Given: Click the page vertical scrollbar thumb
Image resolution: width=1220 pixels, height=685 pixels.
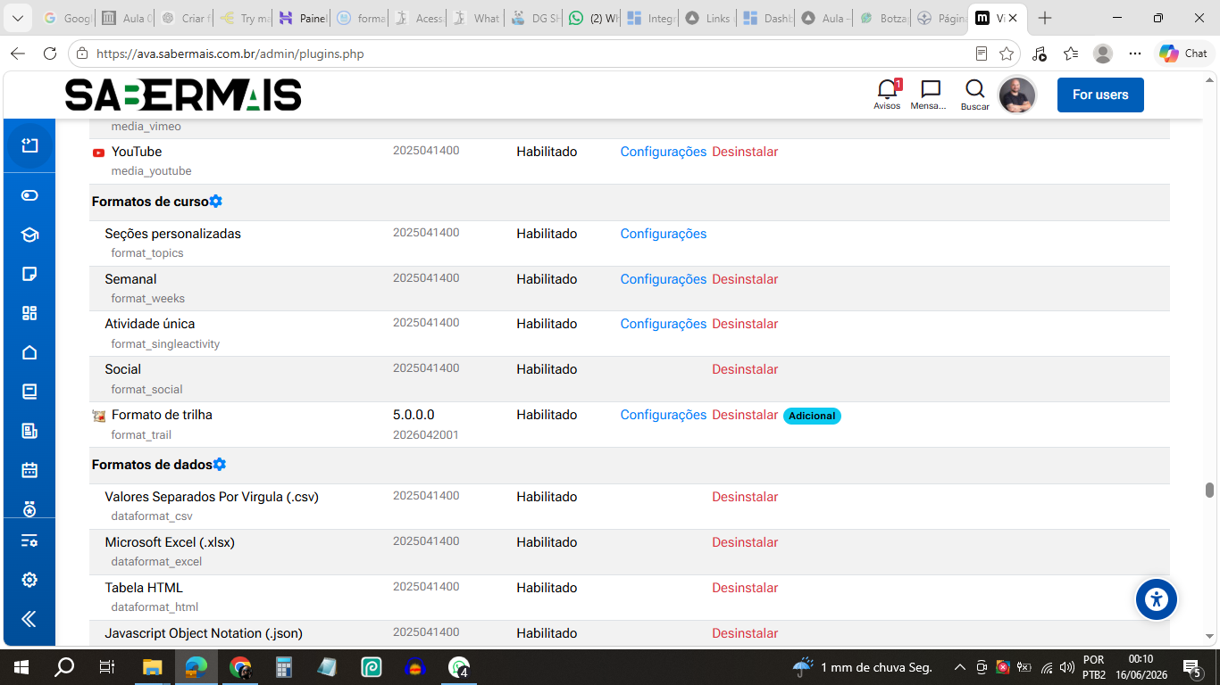Looking at the screenshot, I should click(1210, 491).
